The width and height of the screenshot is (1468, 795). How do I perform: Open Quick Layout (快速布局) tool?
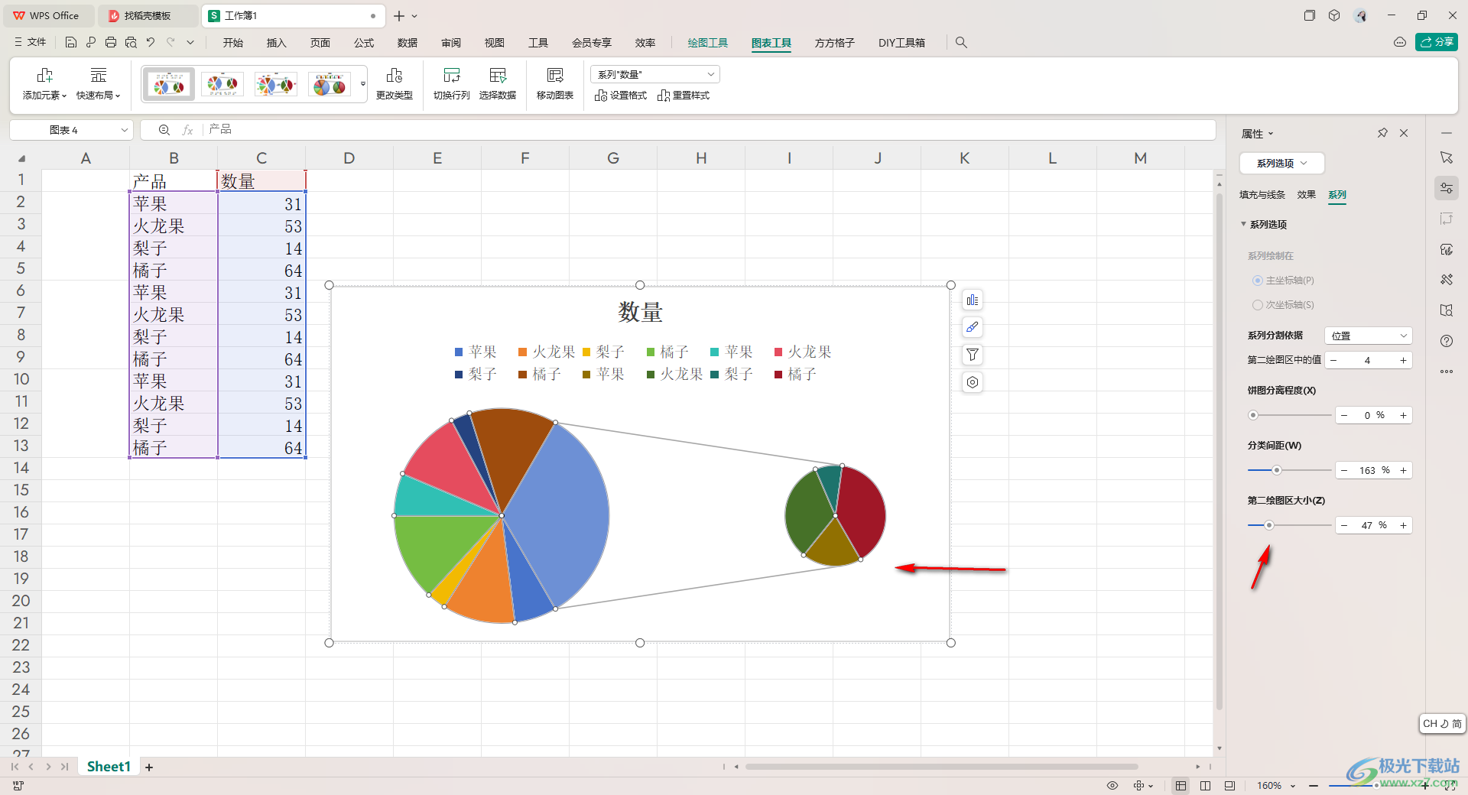click(x=98, y=84)
